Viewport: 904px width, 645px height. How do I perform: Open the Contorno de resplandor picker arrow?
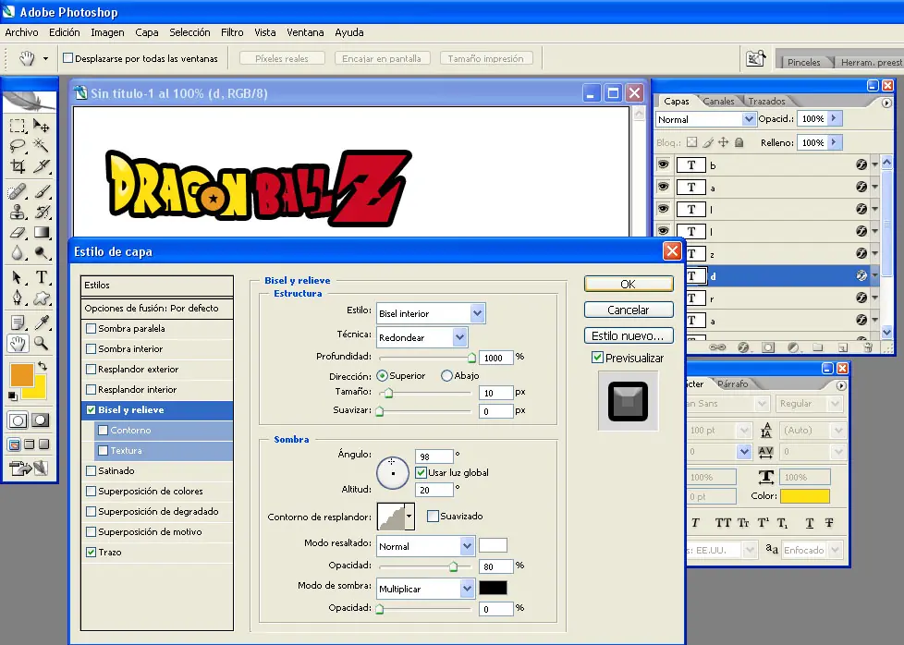(409, 517)
